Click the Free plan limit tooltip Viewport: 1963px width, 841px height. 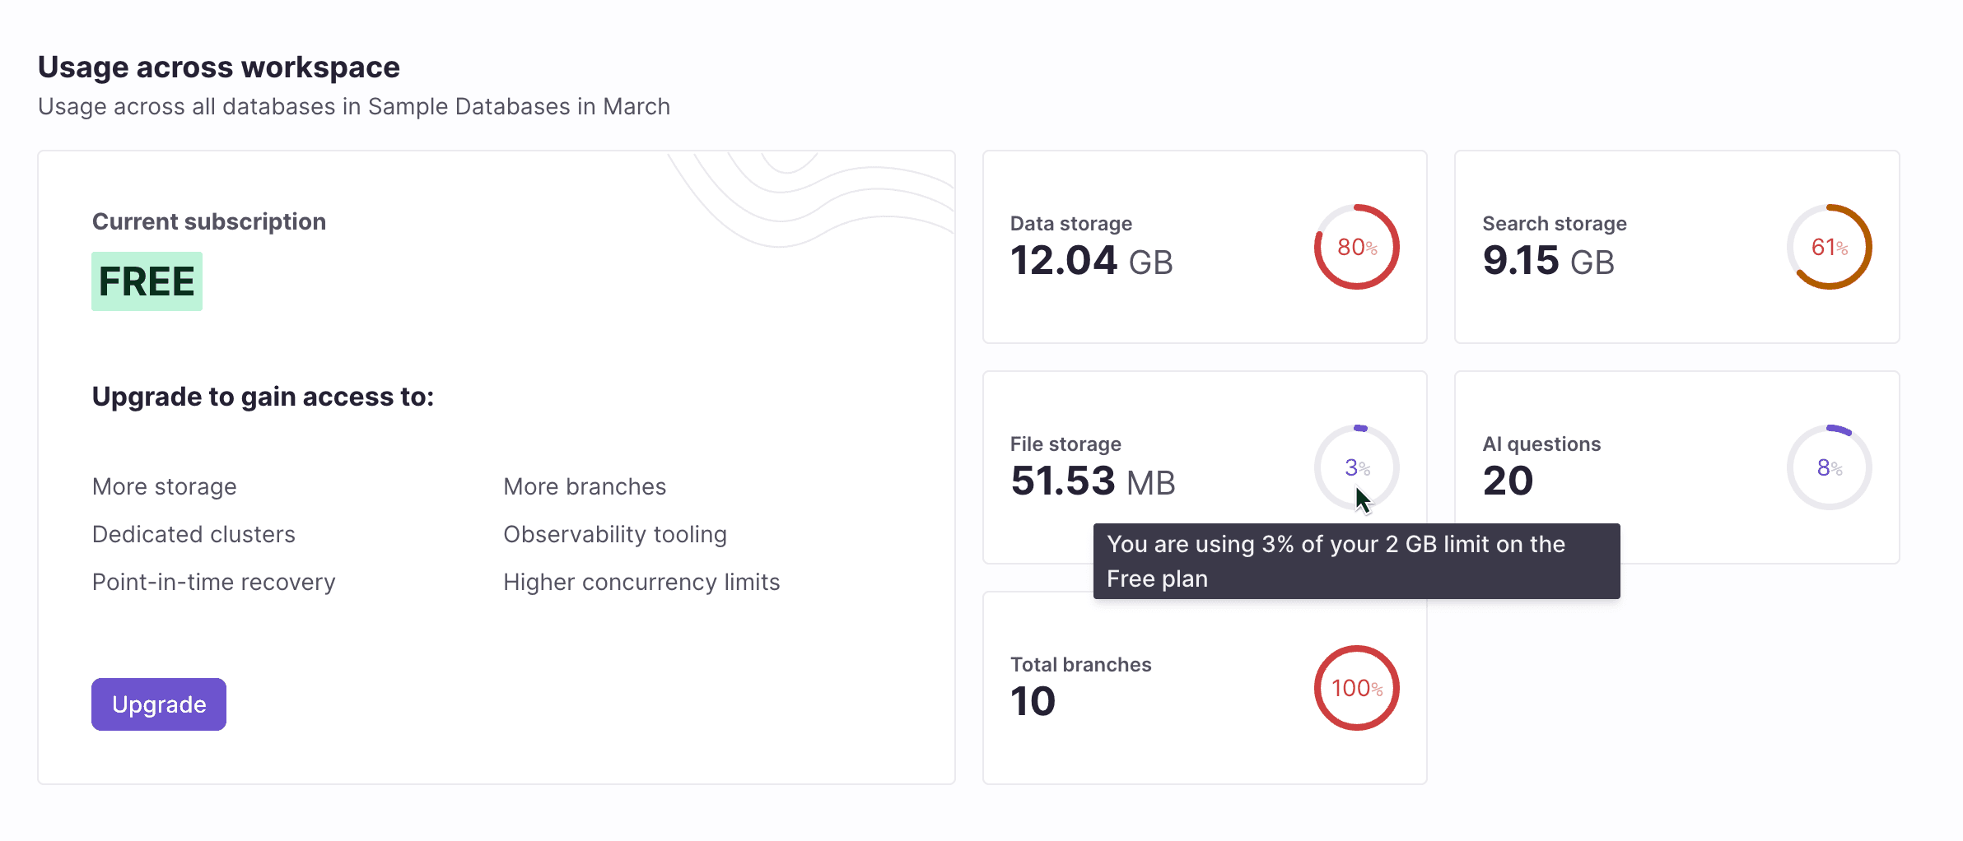tap(1355, 560)
